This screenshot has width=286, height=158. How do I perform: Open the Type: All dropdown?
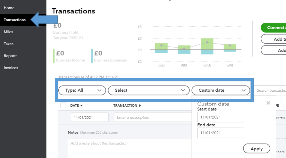pyautogui.click(x=82, y=90)
